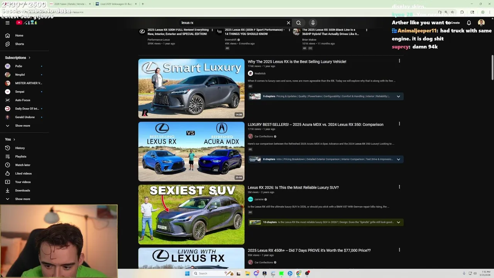Open the 'Sexiest SUV' video thumbnail

[191, 215]
